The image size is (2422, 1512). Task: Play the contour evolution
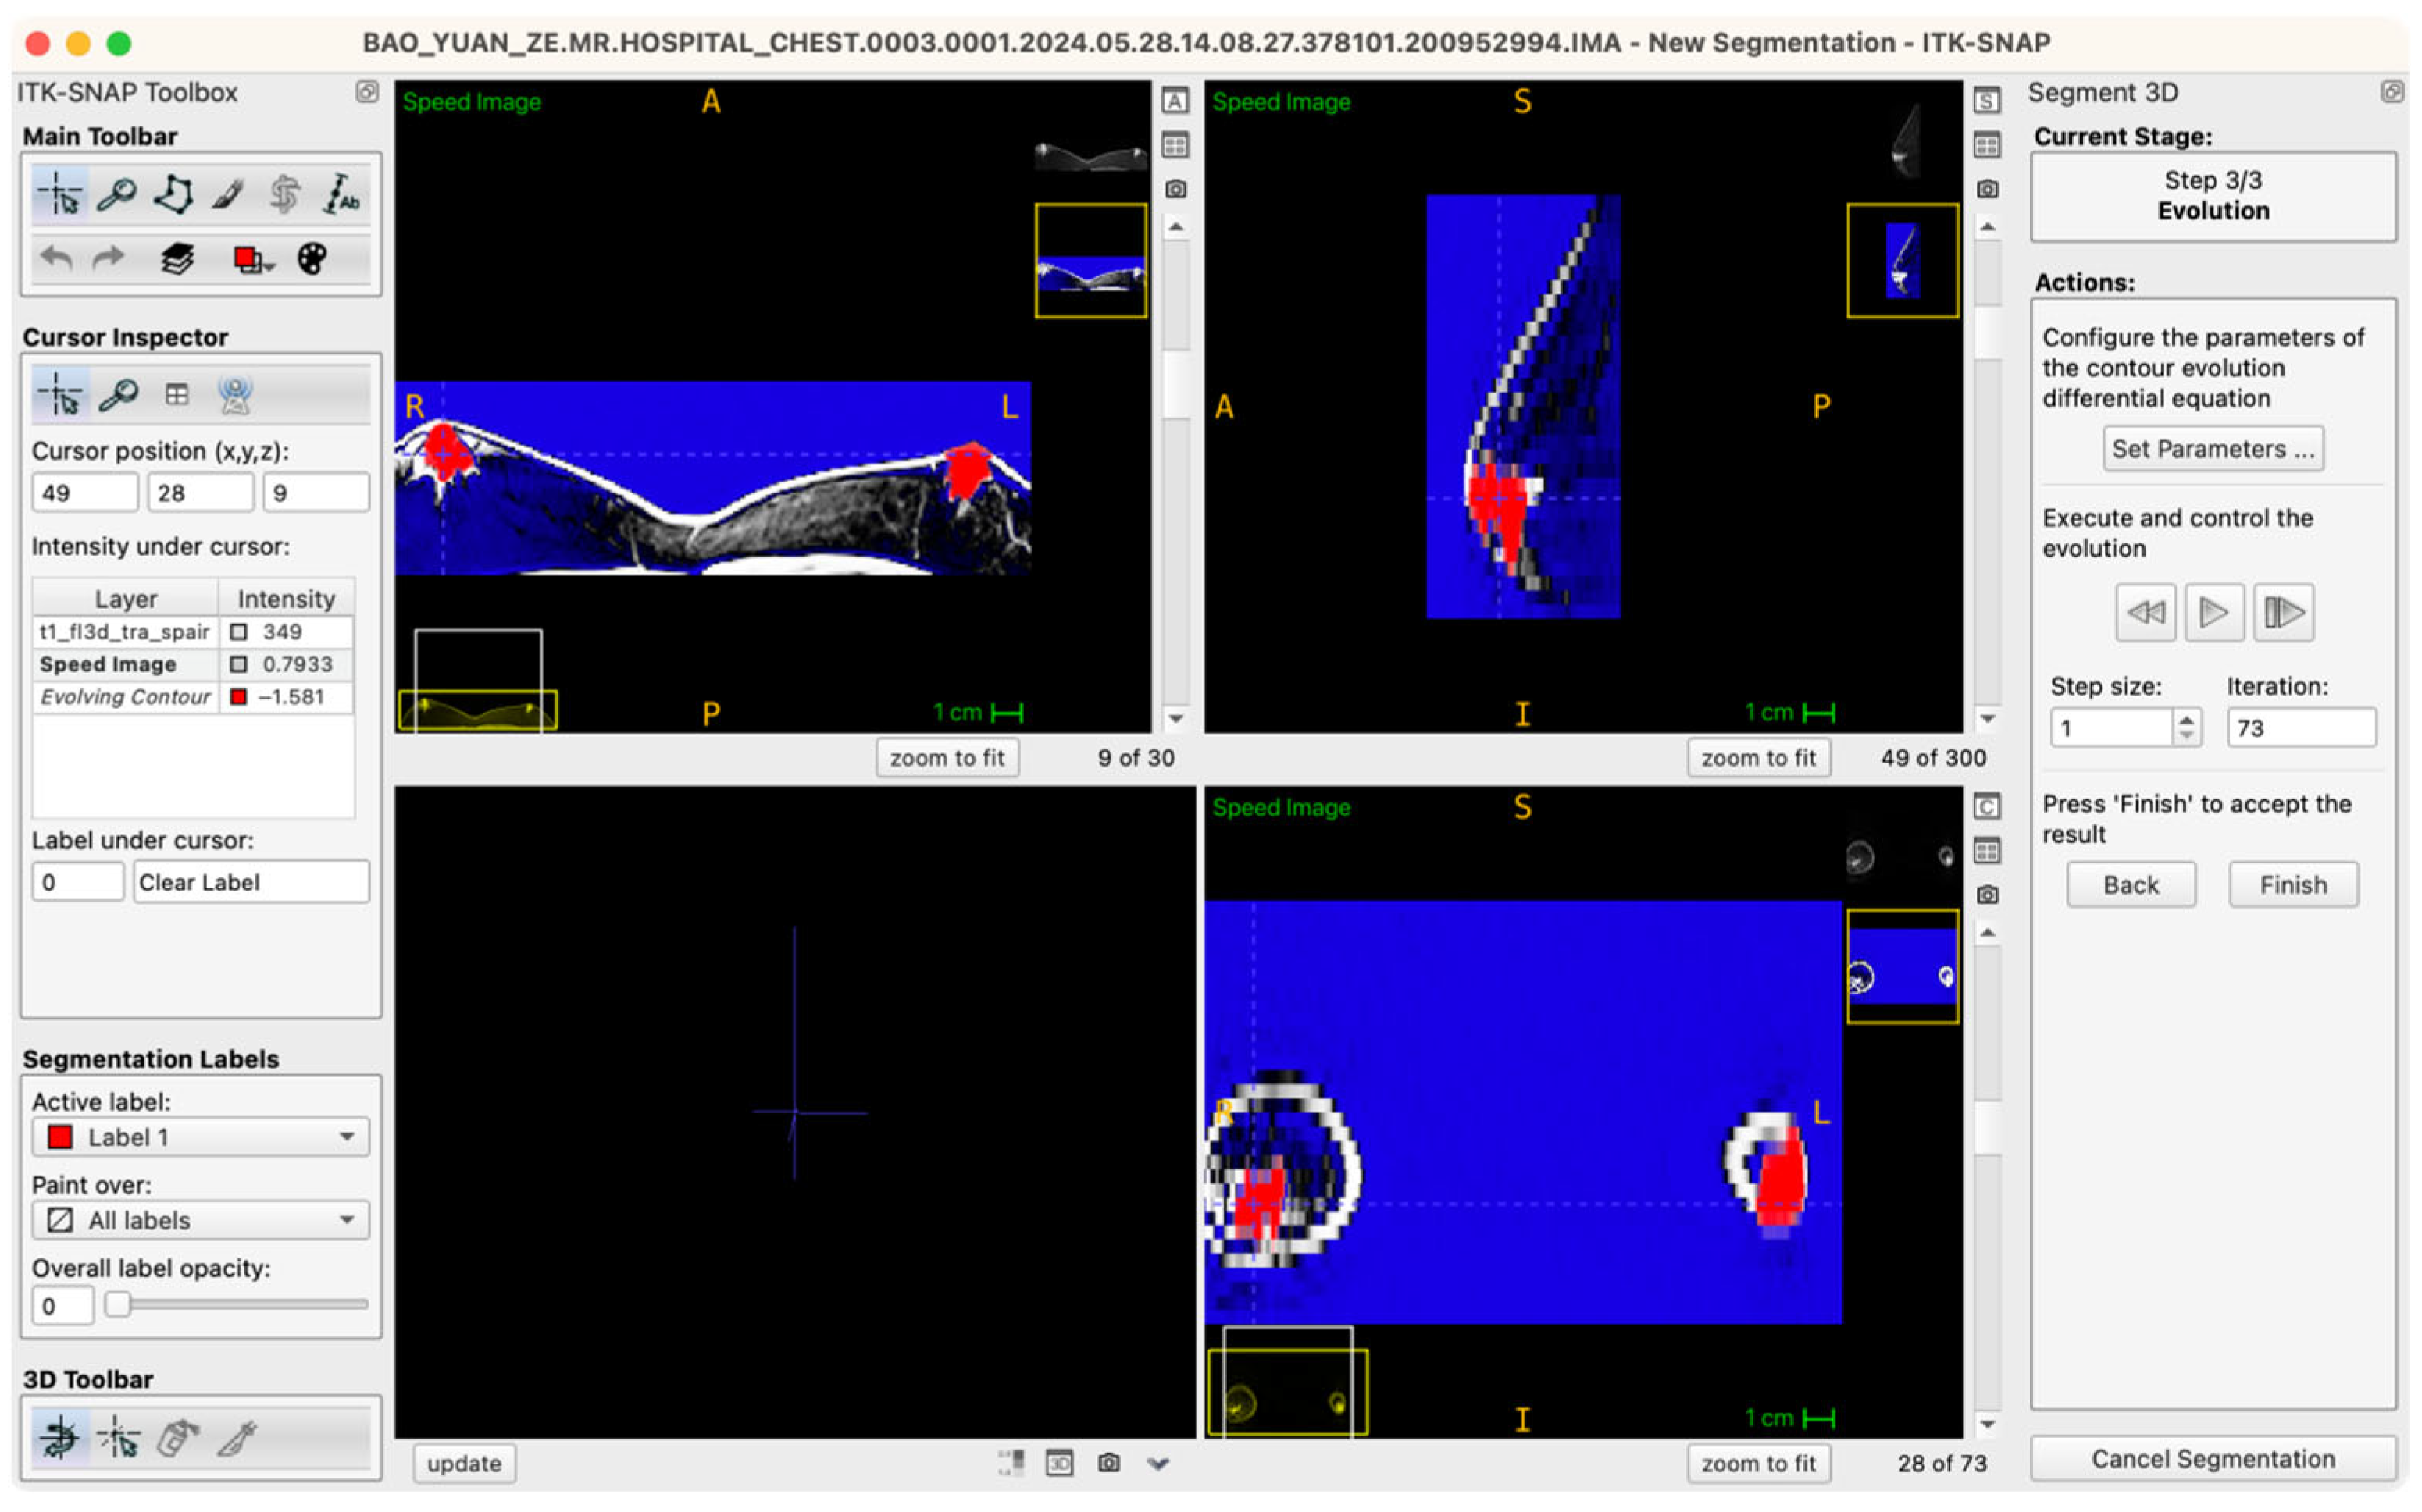(2213, 612)
